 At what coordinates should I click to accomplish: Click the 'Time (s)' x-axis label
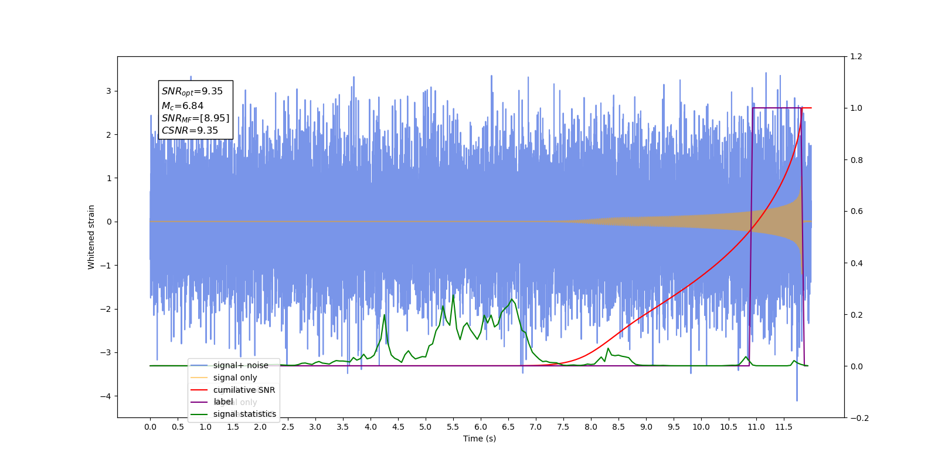pos(480,439)
